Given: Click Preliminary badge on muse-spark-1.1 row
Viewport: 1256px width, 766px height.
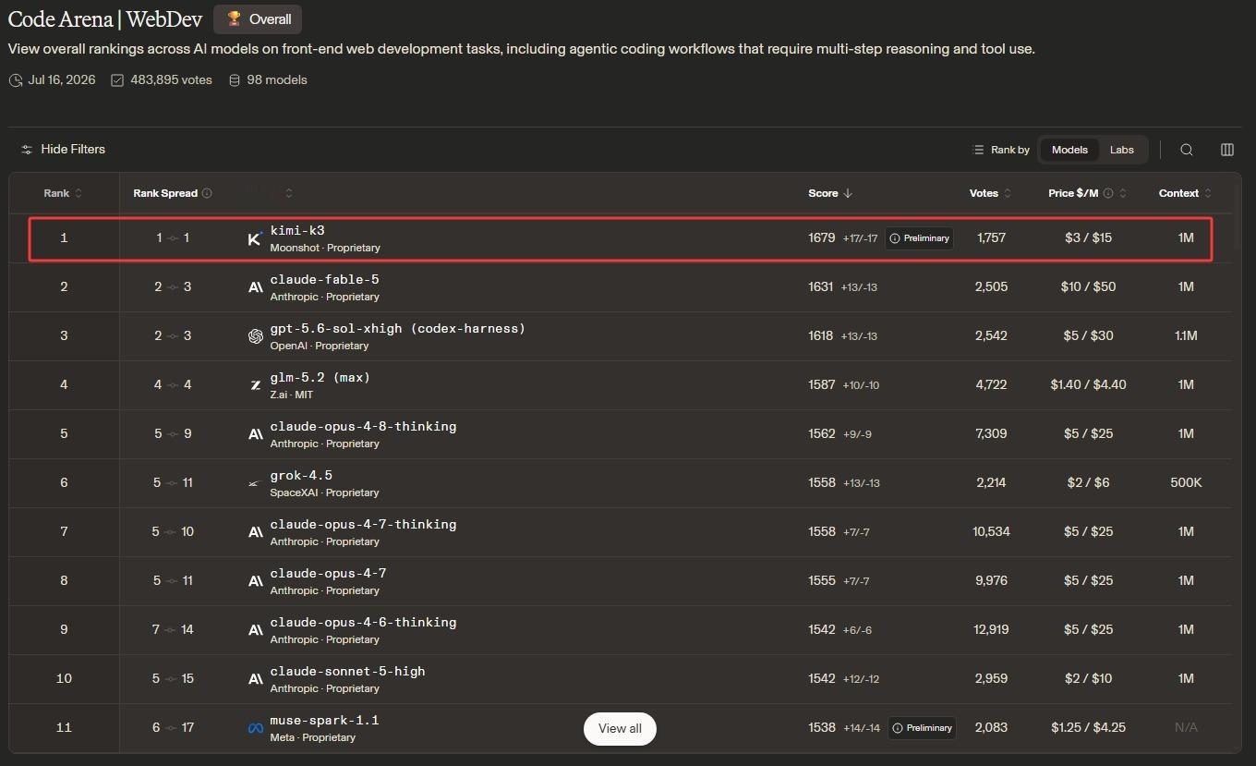Looking at the screenshot, I should [x=922, y=728].
